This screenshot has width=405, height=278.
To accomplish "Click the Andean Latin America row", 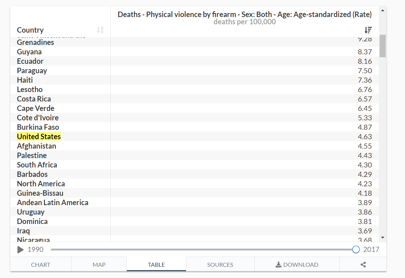I will (x=194, y=203).
